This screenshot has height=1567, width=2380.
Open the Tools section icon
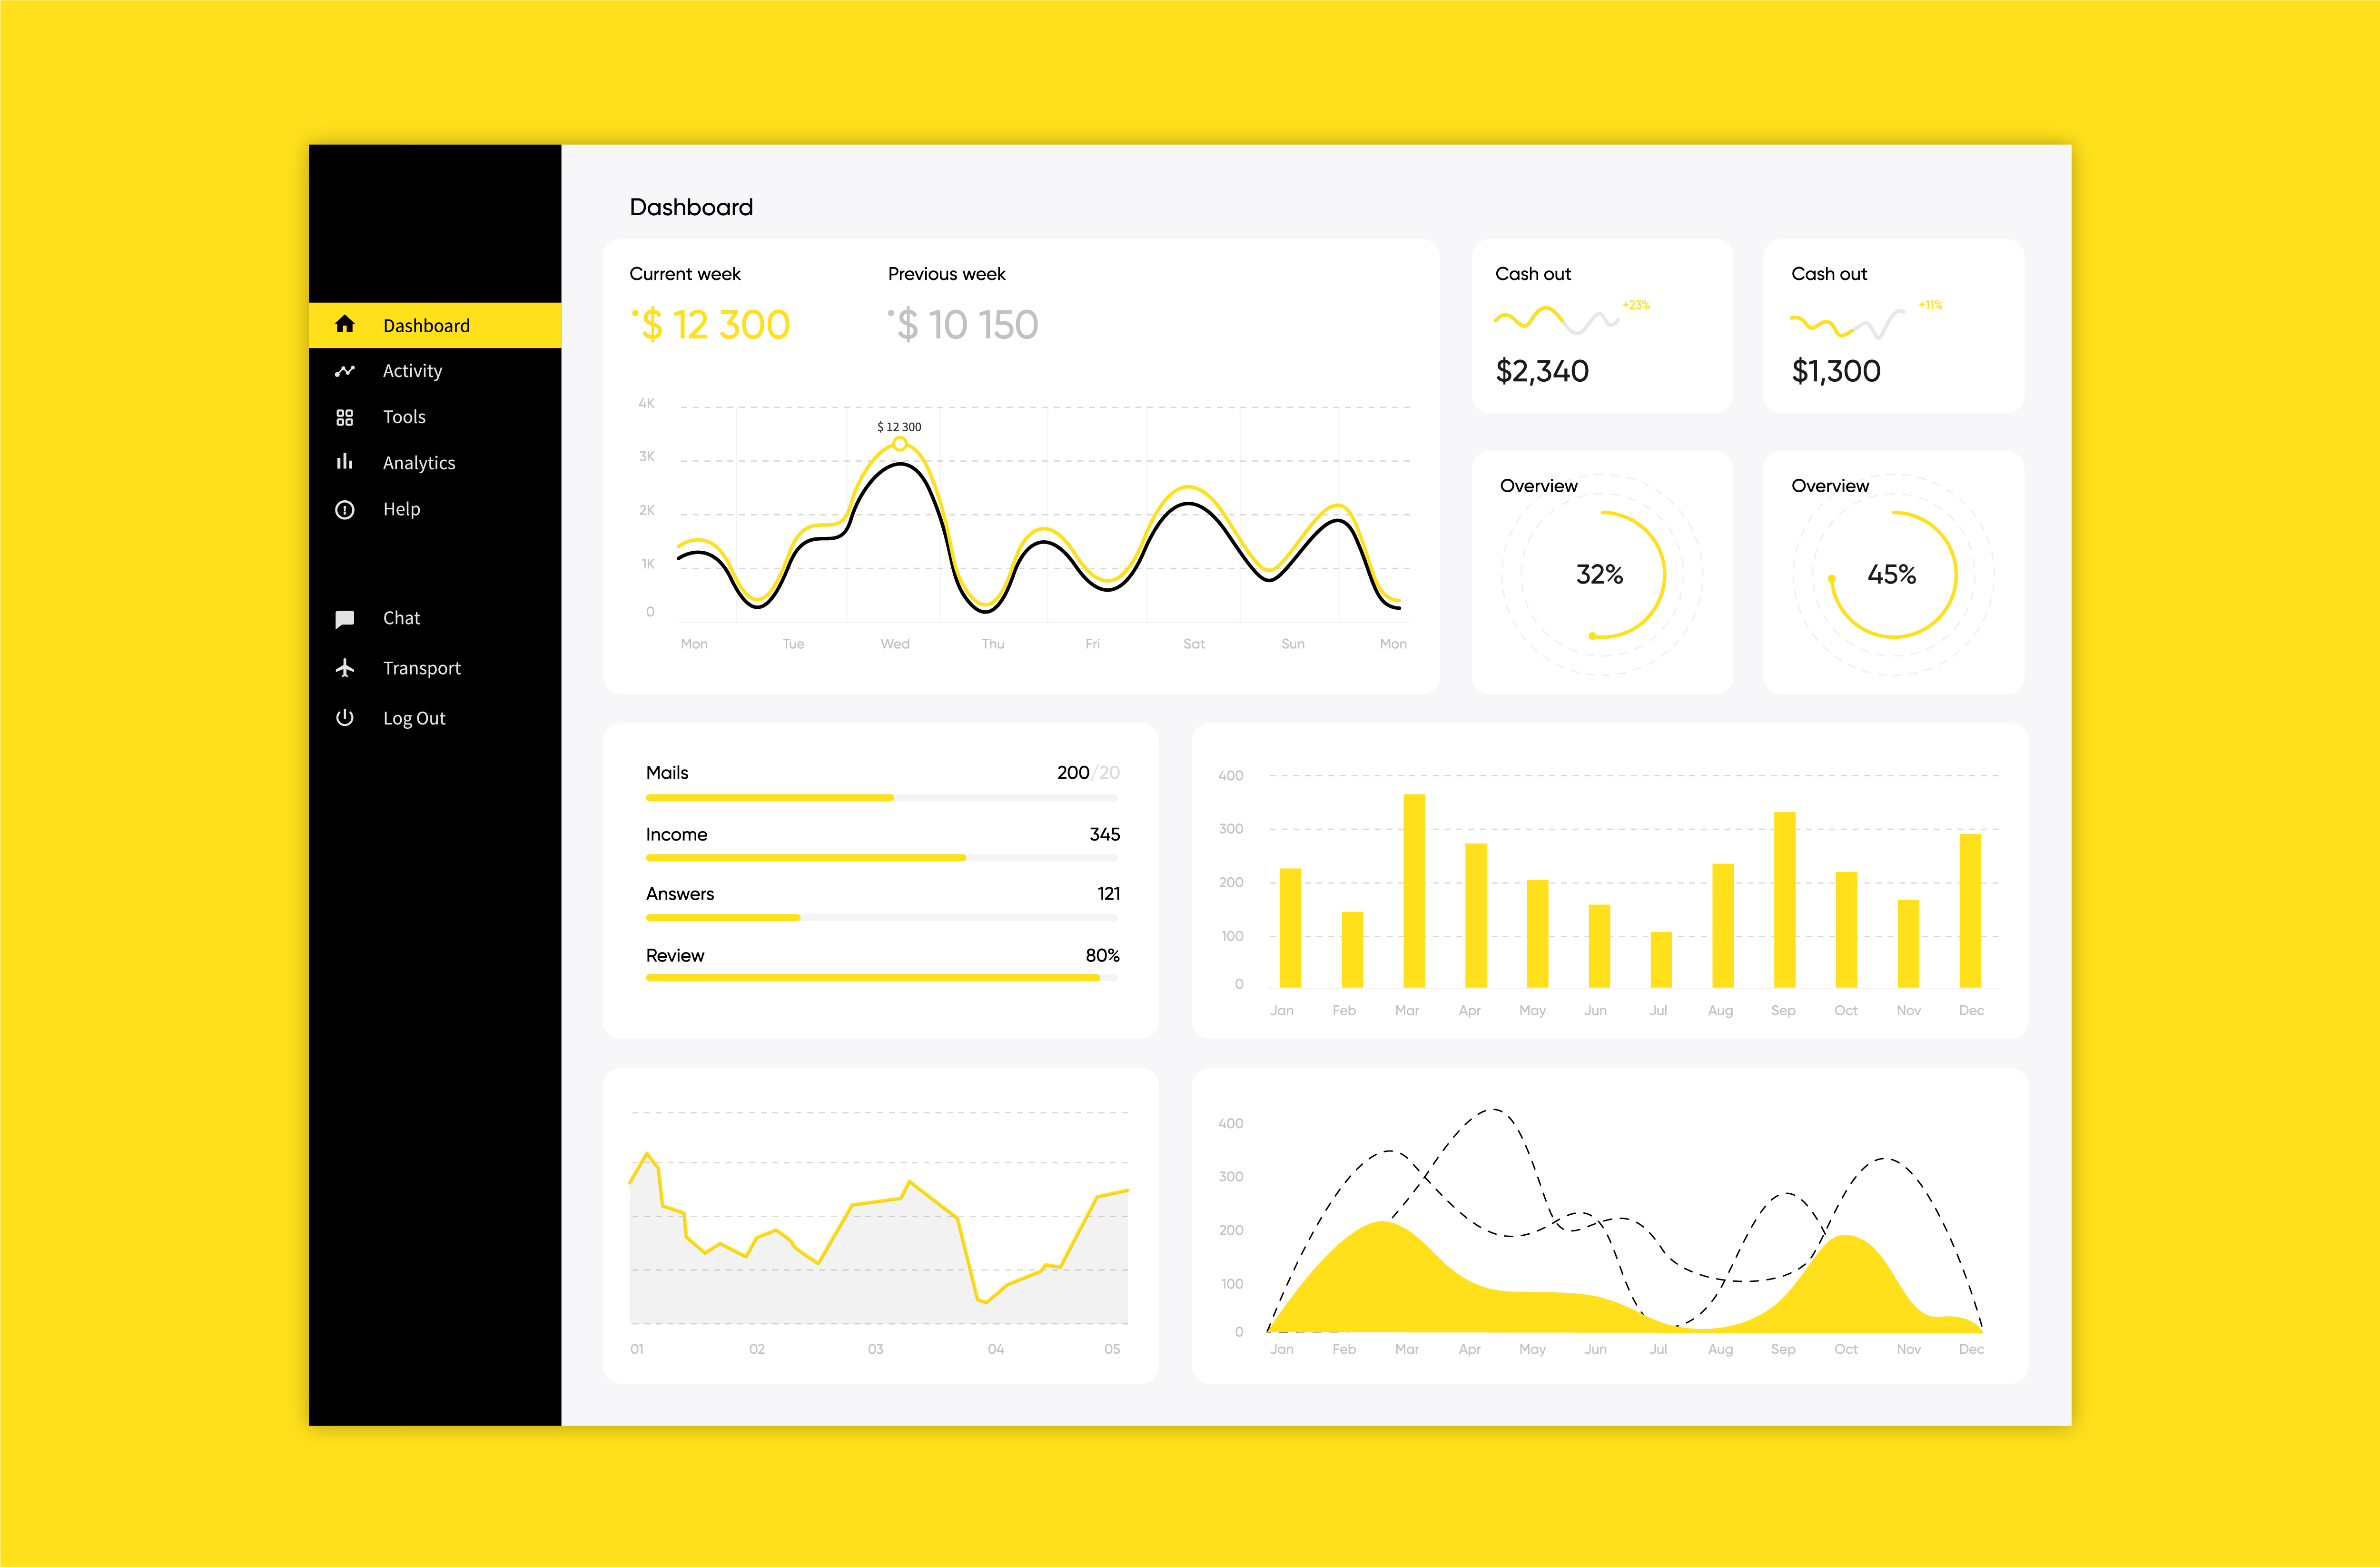point(345,416)
